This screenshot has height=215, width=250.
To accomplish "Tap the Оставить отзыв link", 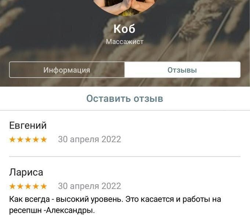I will pos(125,98).
